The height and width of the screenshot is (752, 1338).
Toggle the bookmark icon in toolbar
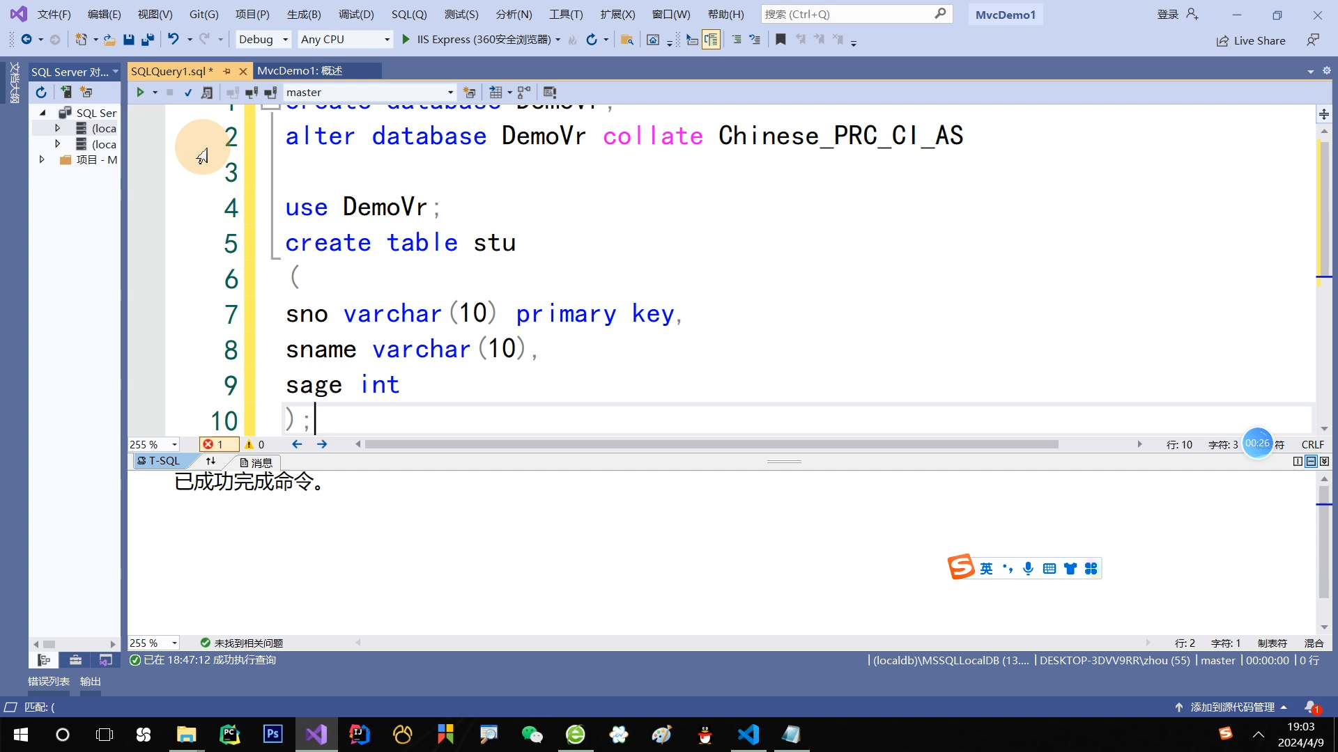pos(780,40)
